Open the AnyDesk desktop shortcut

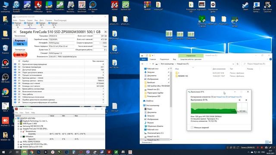[5, 121]
